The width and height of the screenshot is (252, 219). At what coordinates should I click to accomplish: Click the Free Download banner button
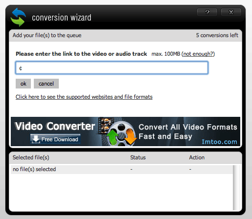click(x=55, y=139)
